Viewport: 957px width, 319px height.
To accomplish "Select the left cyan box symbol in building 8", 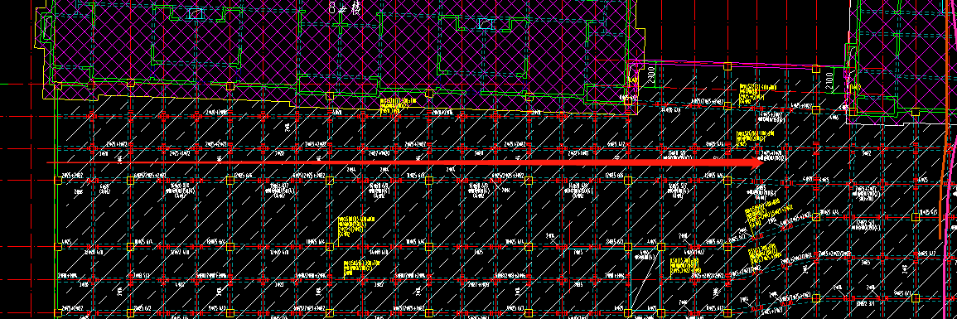I will tap(195, 13).
